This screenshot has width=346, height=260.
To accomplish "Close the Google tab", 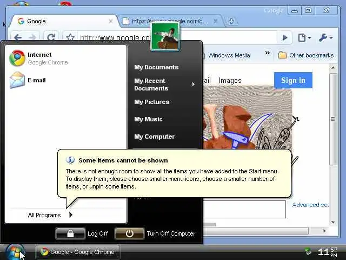I will click(x=111, y=21).
